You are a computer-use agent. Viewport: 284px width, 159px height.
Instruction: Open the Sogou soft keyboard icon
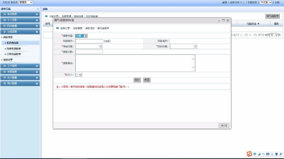268,154
